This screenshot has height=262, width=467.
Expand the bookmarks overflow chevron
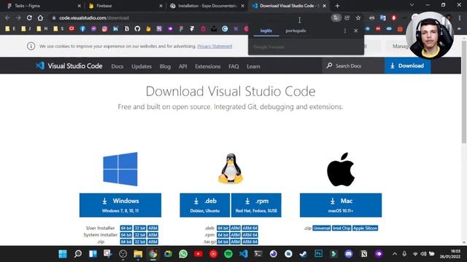tap(459, 29)
